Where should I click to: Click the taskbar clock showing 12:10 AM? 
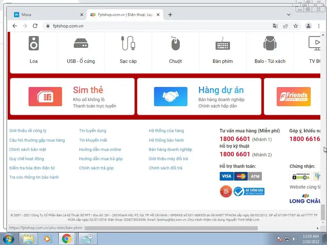click(311, 239)
